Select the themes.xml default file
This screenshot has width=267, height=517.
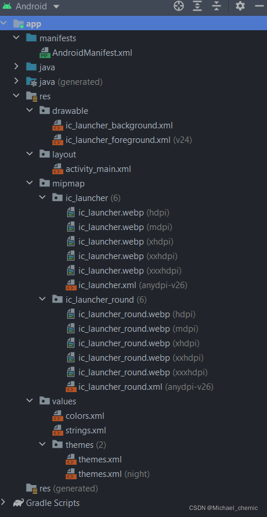[100, 459]
